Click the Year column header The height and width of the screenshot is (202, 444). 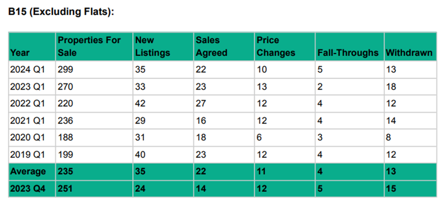pos(19,53)
